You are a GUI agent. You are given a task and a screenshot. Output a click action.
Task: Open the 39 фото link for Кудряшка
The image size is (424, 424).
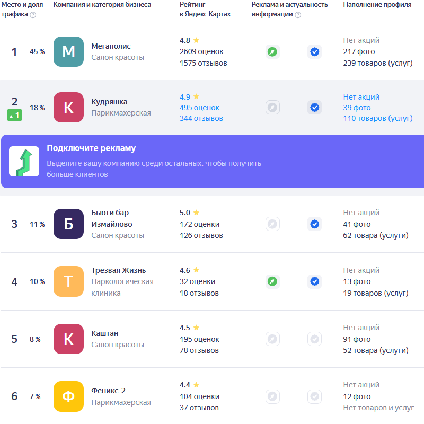click(x=357, y=108)
